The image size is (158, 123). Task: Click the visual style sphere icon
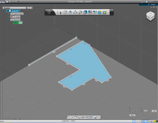[95, 117]
